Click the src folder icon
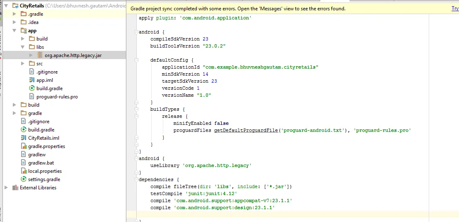Screen dimensions: 459x222 tap(32, 63)
